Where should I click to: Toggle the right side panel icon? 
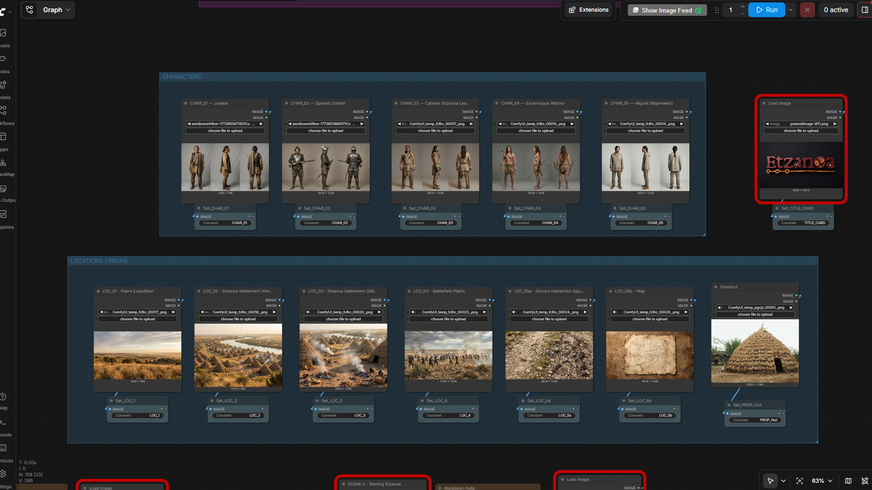pos(865,10)
